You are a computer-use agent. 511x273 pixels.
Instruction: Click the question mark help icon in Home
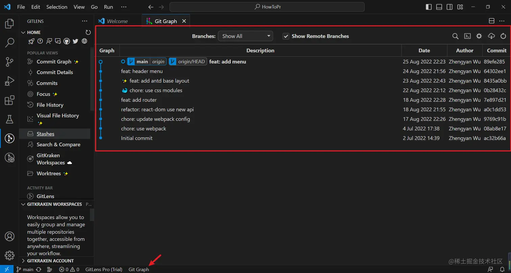click(40, 41)
